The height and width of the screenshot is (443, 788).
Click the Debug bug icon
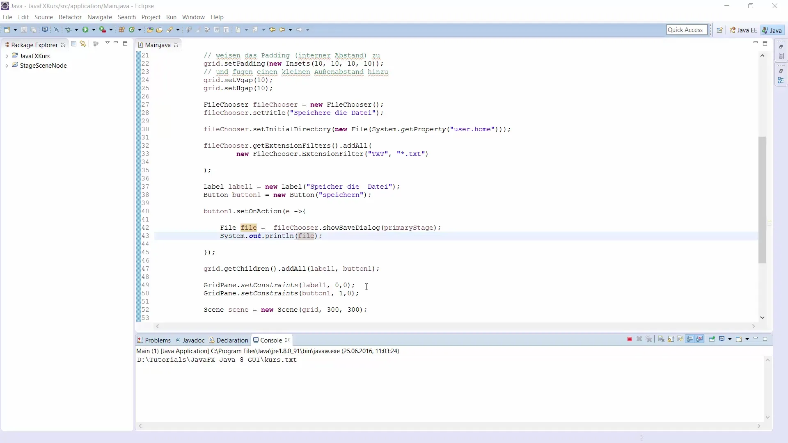coord(68,30)
